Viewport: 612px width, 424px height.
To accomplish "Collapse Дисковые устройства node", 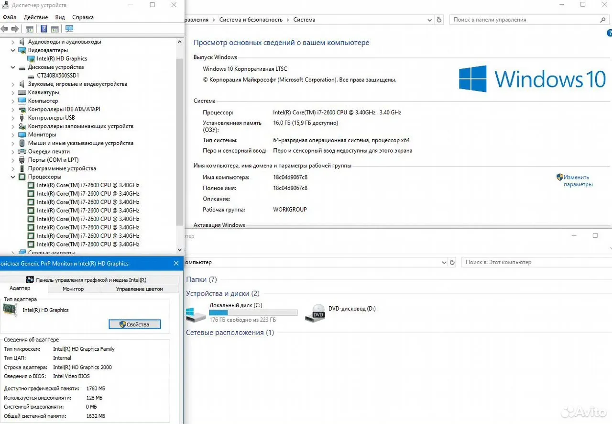I will (x=13, y=67).
